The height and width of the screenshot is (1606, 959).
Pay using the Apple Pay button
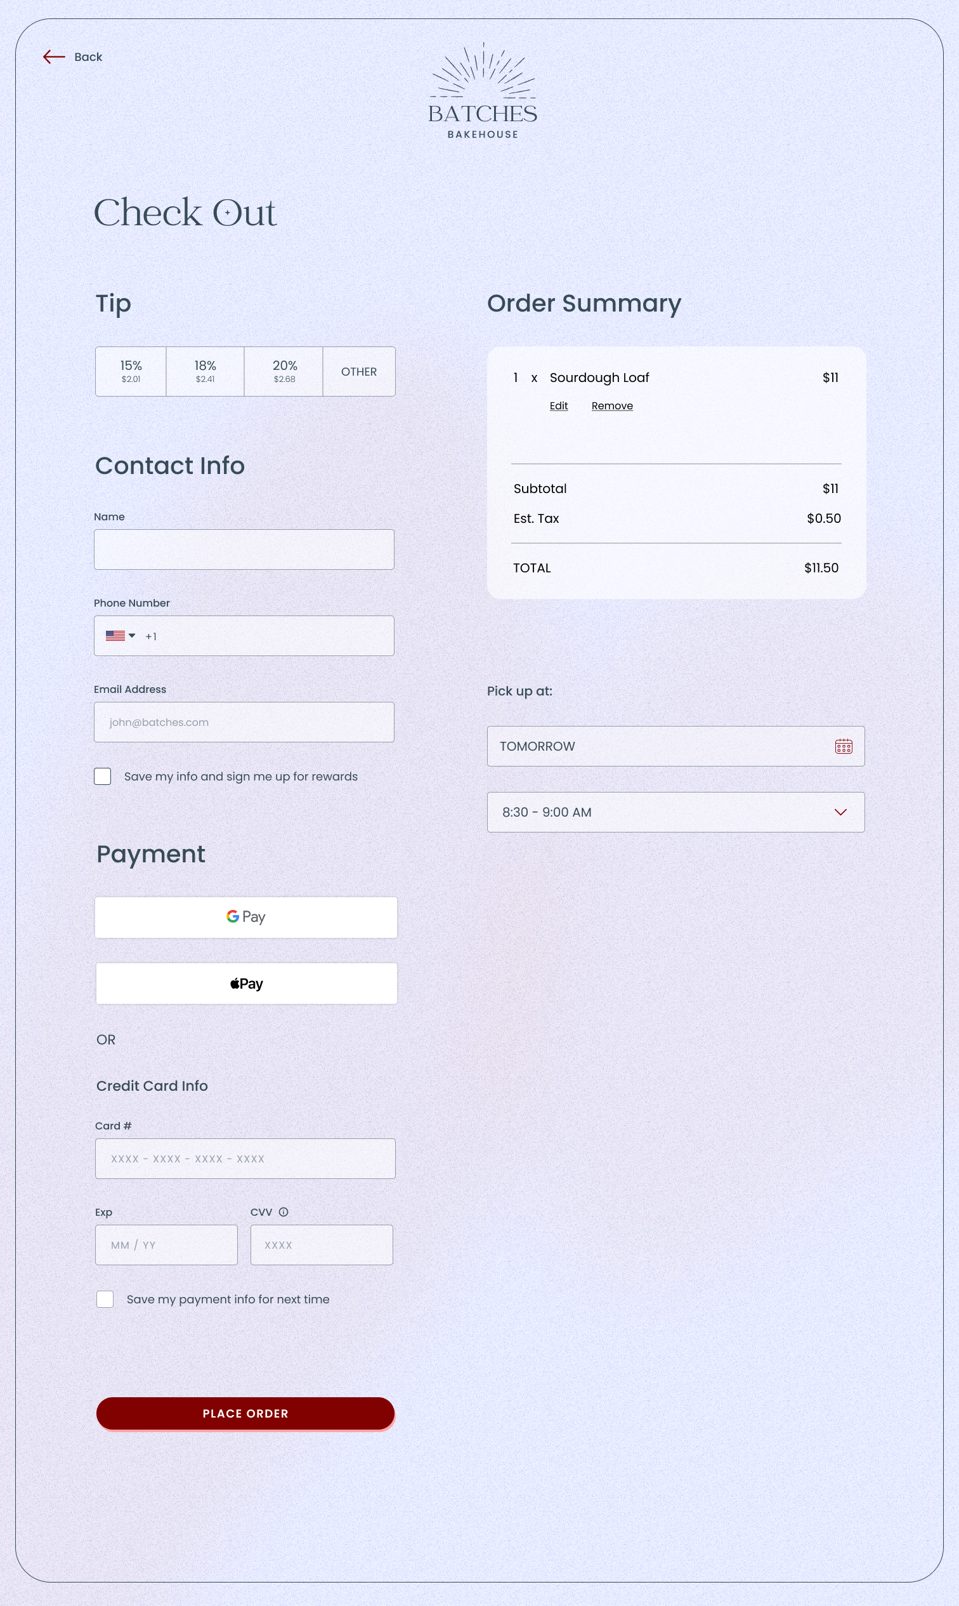pos(246,984)
